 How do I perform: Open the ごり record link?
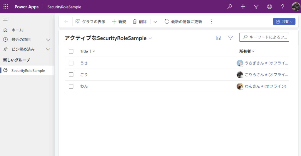(84, 75)
